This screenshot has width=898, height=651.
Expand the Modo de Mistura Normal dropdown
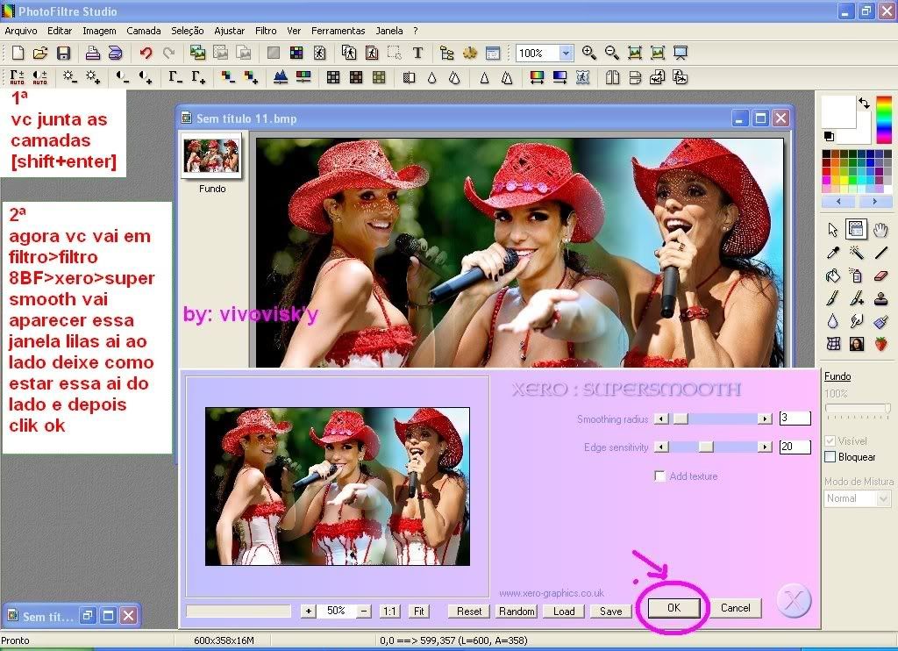[x=883, y=498]
